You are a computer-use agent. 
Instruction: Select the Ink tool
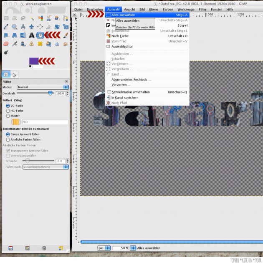click(23, 44)
